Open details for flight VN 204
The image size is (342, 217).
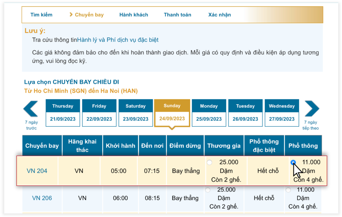pyautogui.click(x=37, y=171)
